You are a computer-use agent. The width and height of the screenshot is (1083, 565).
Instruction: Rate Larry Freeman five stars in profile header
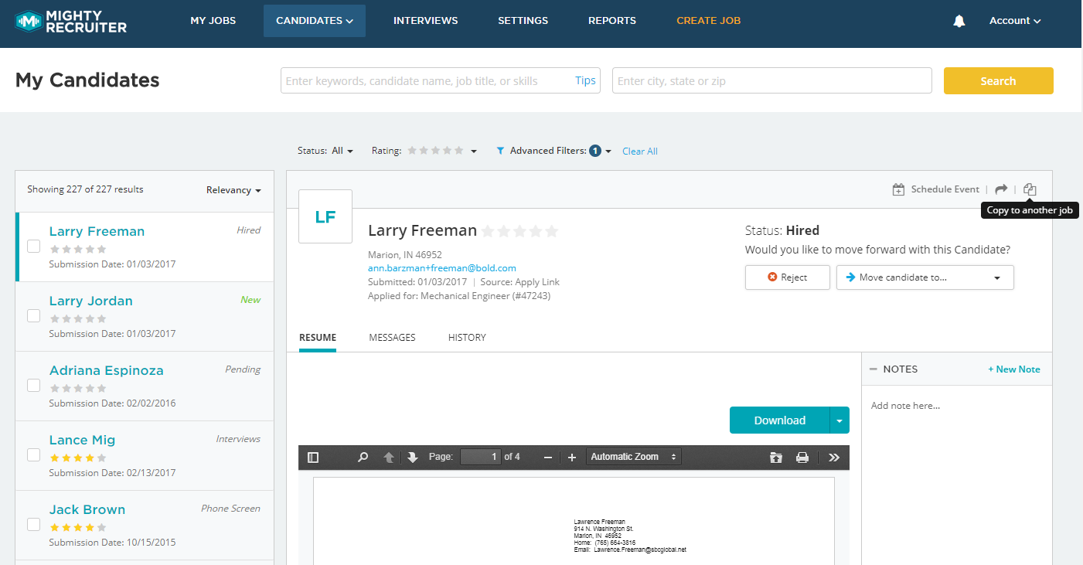(x=551, y=231)
